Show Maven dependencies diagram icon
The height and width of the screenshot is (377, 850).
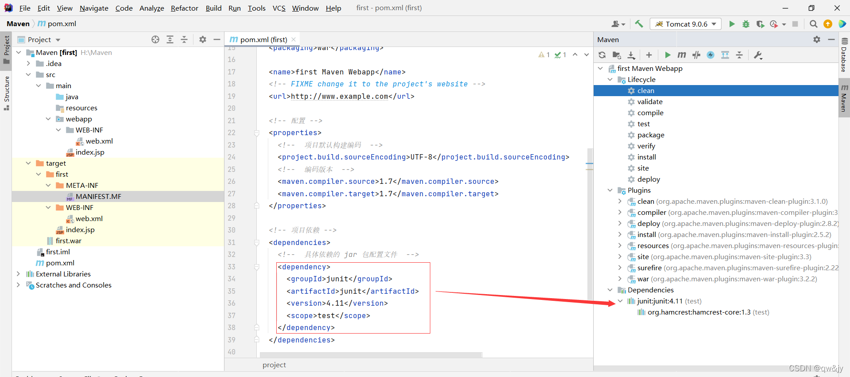tap(725, 55)
